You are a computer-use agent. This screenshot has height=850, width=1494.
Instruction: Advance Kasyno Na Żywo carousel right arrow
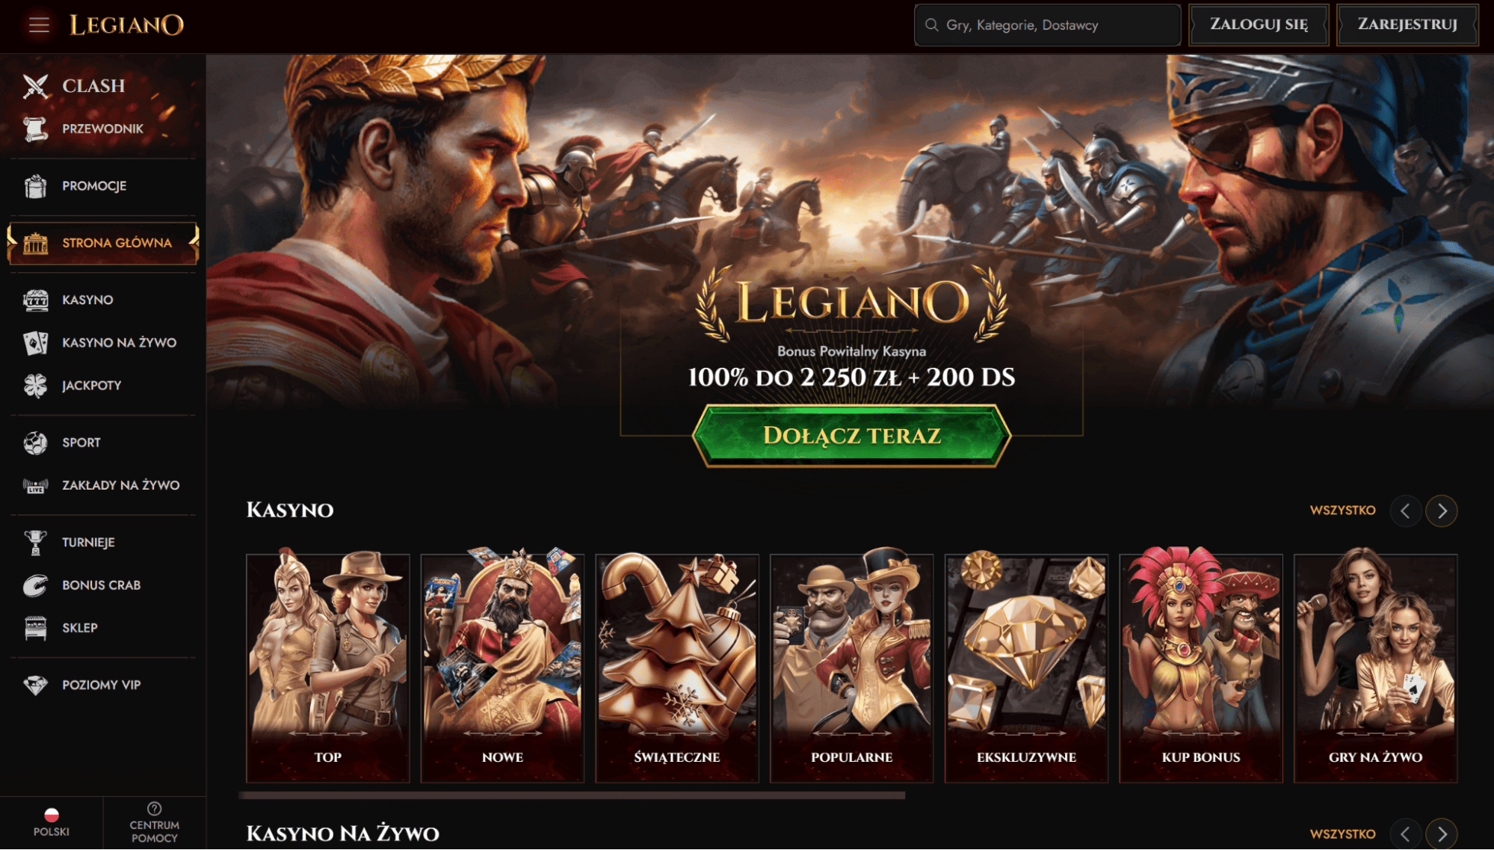click(x=1442, y=834)
